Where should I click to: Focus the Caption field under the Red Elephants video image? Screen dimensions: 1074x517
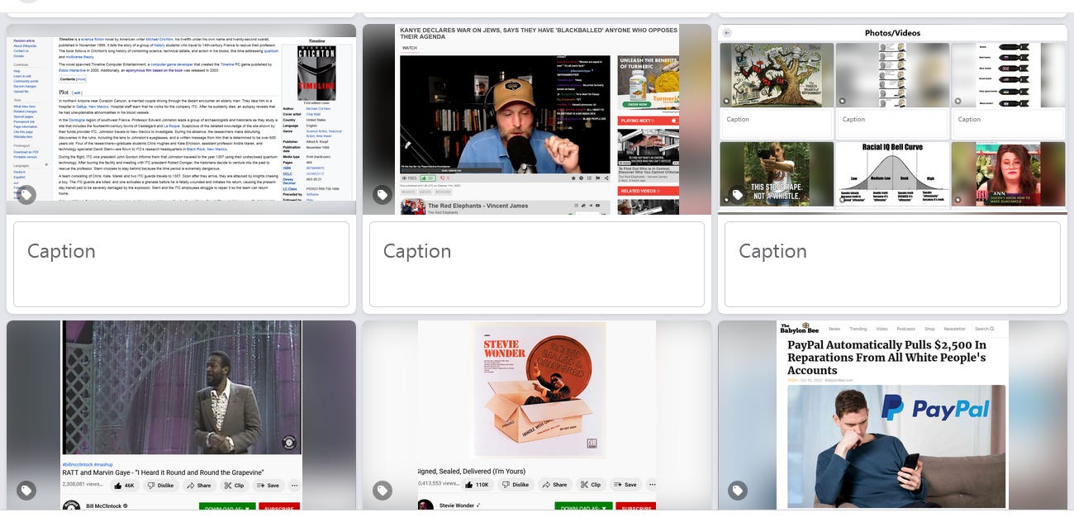pos(537,264)
